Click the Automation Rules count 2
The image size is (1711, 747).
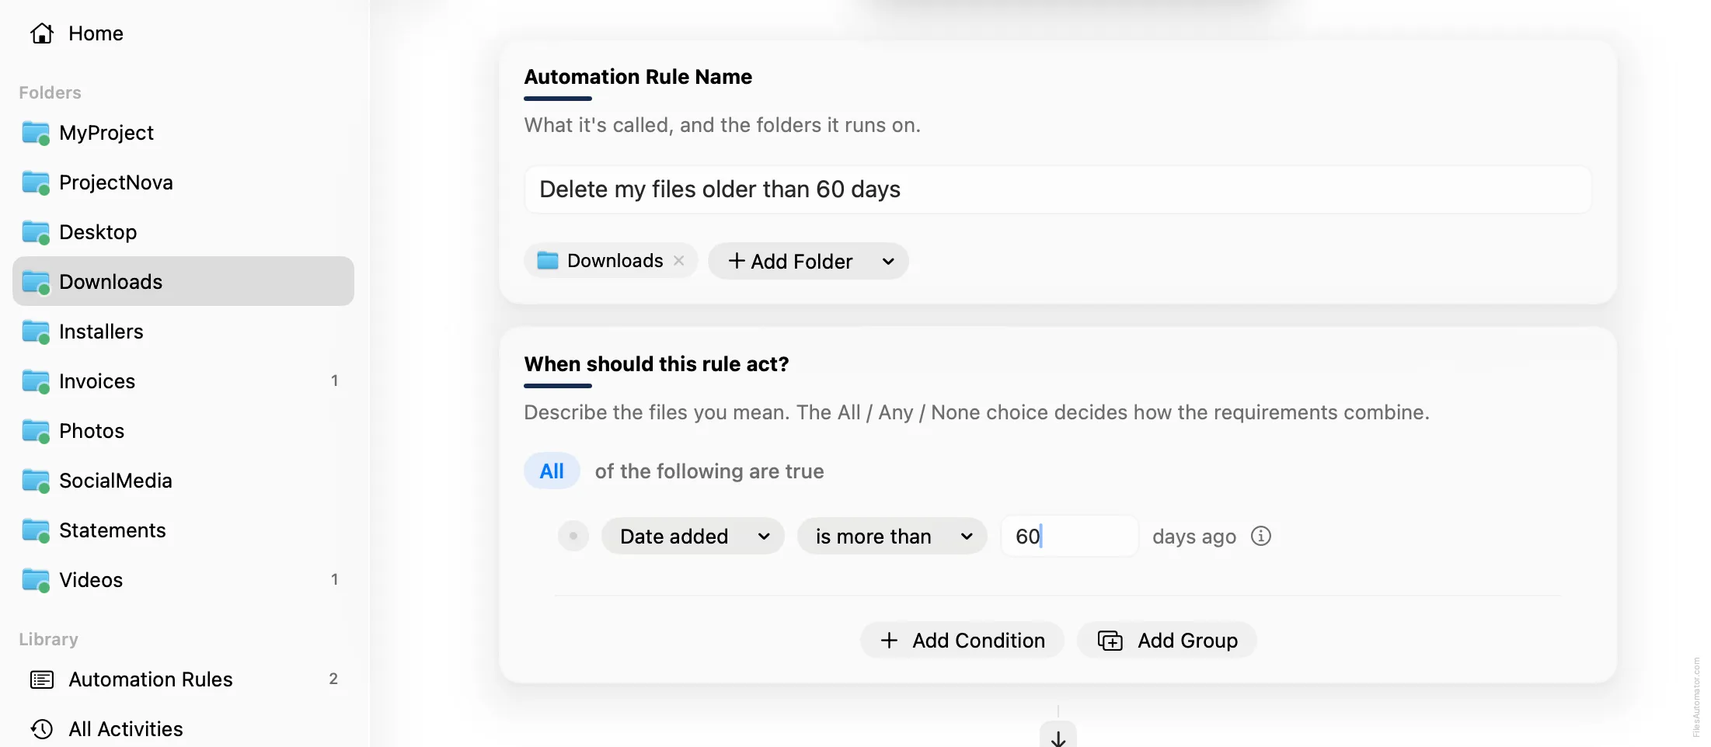(333, 679)
